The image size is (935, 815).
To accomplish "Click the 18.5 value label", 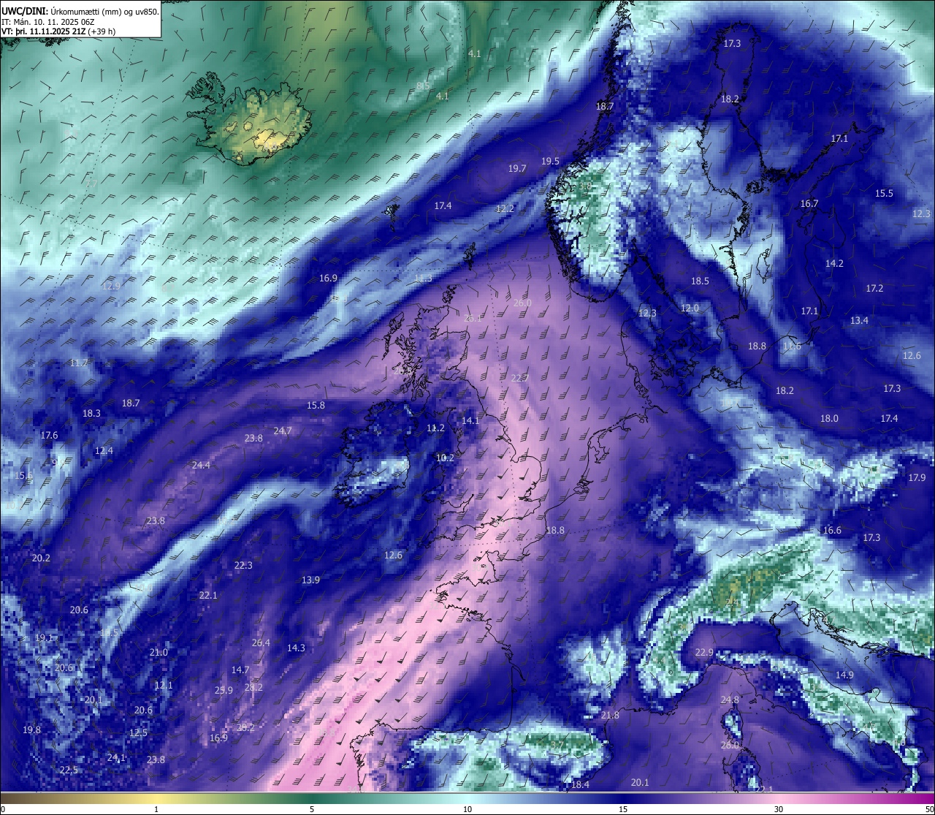I will click(700, 281).
